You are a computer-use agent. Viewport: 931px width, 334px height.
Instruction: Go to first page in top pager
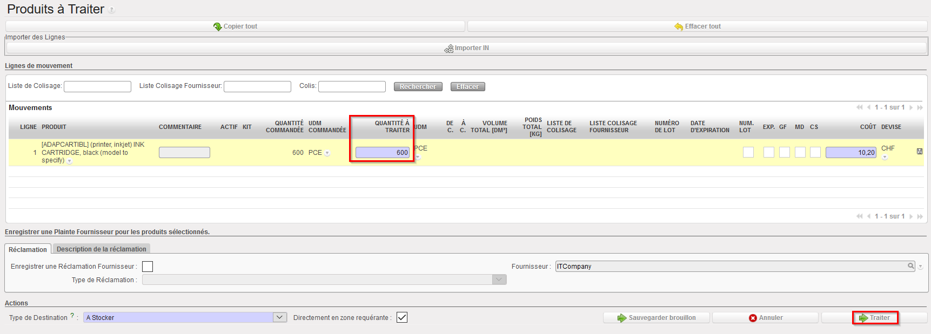(860, 107)
